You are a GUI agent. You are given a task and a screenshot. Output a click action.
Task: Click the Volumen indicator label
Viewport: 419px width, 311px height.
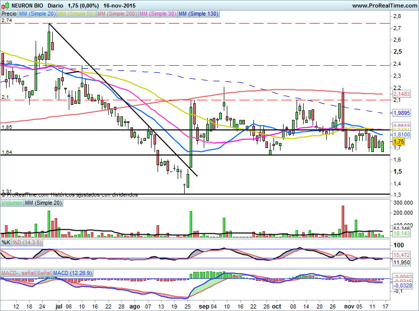(12, 203)
